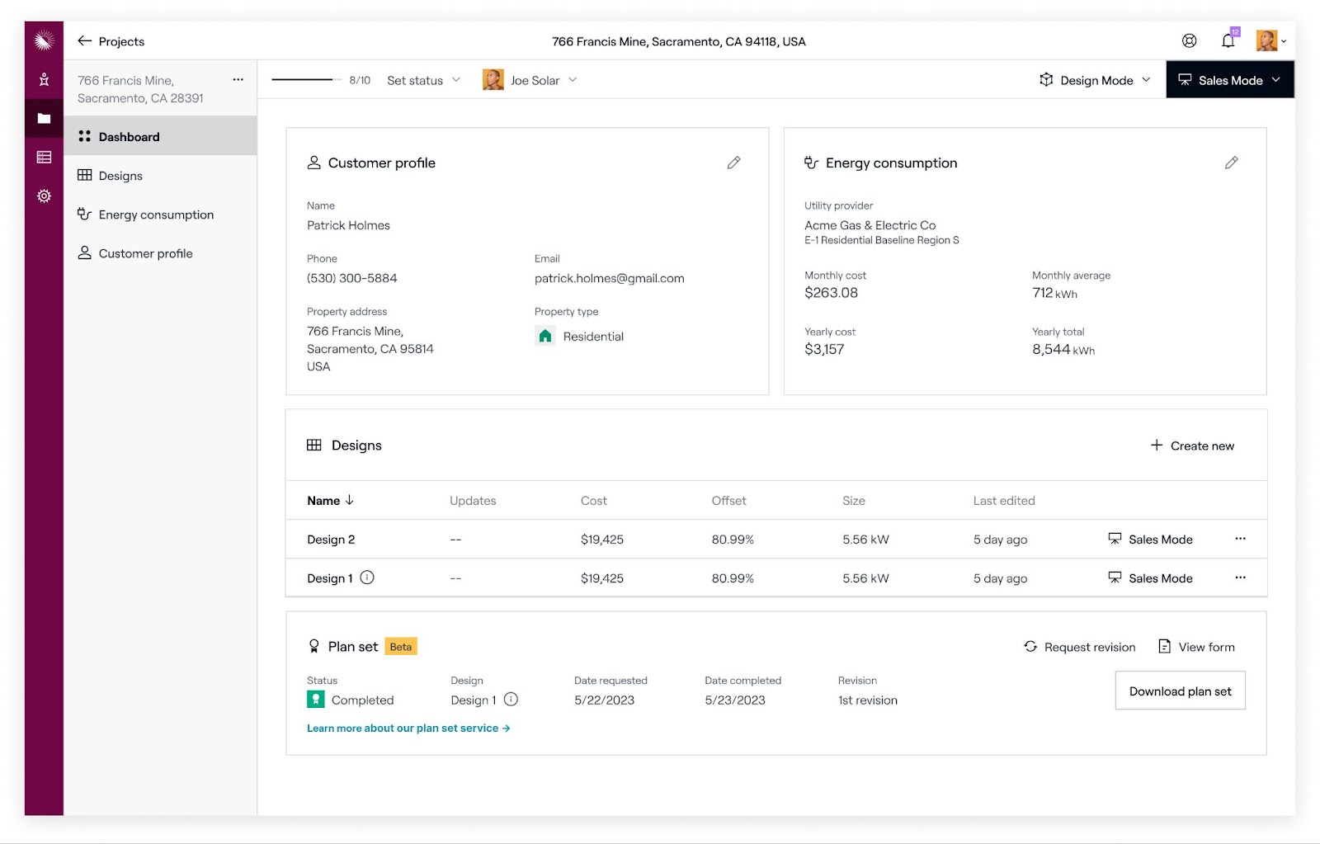The image size is (1320, 844).
Task: Open the database list icon in left rail
Action: click(44, 158)
